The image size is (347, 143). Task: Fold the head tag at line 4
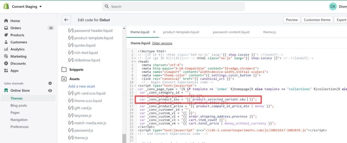pos(135,61)
